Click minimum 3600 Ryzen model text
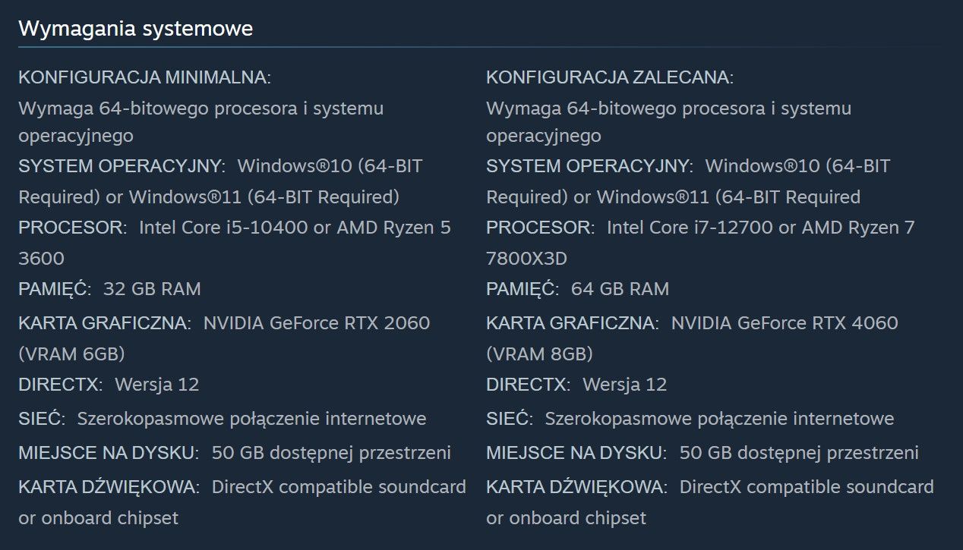The width and height of the screenshot is (963, 550). (41, 259)
